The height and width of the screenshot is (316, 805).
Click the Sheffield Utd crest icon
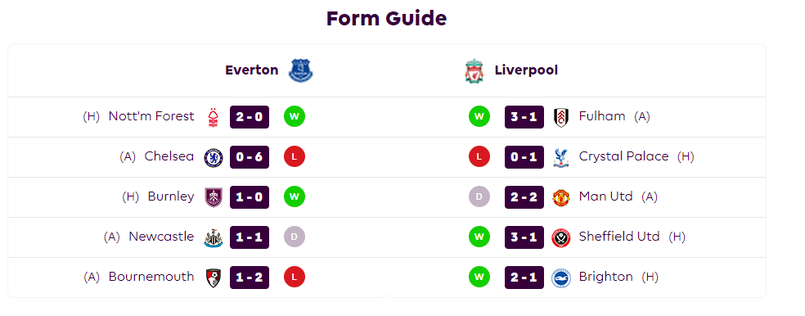561,237
